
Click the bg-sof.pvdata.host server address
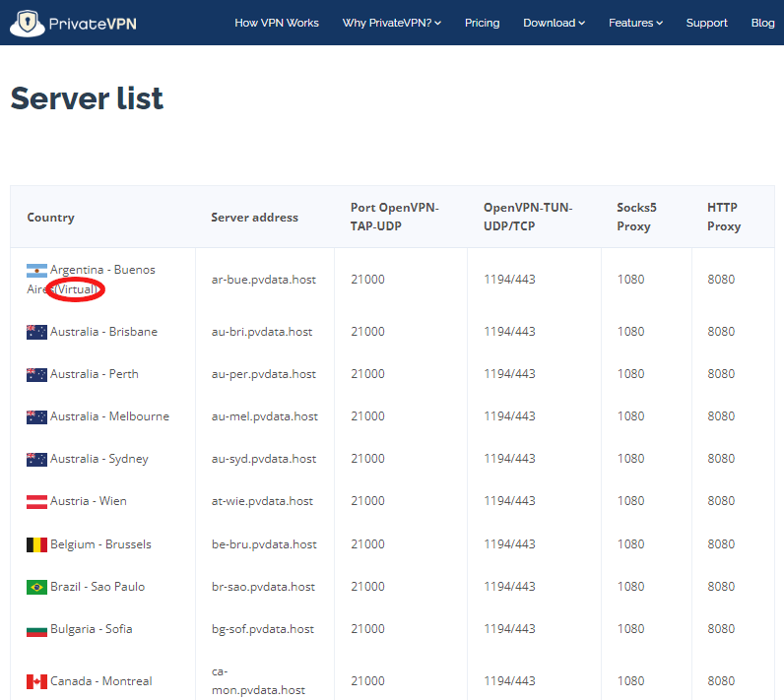[263, 629]
